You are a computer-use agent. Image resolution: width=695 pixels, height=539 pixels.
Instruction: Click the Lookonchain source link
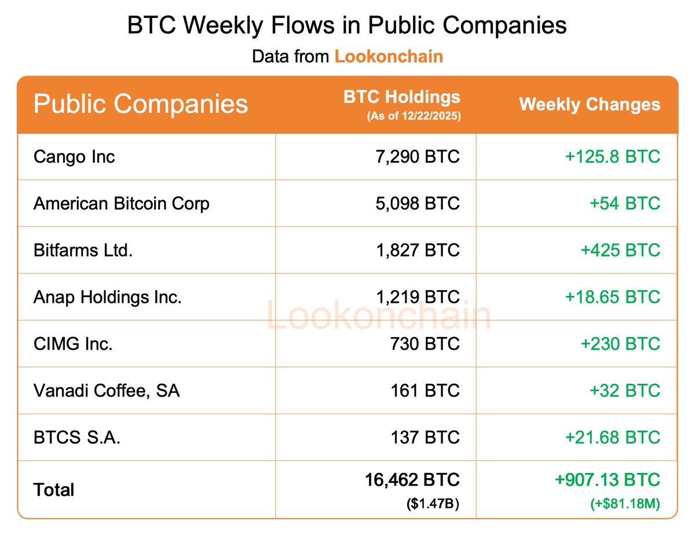389,56
